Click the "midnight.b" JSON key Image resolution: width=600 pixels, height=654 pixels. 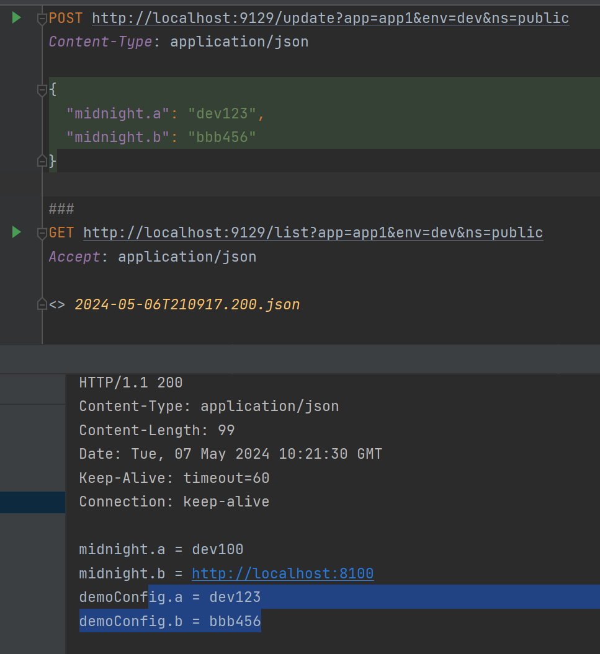click(118, 137)
